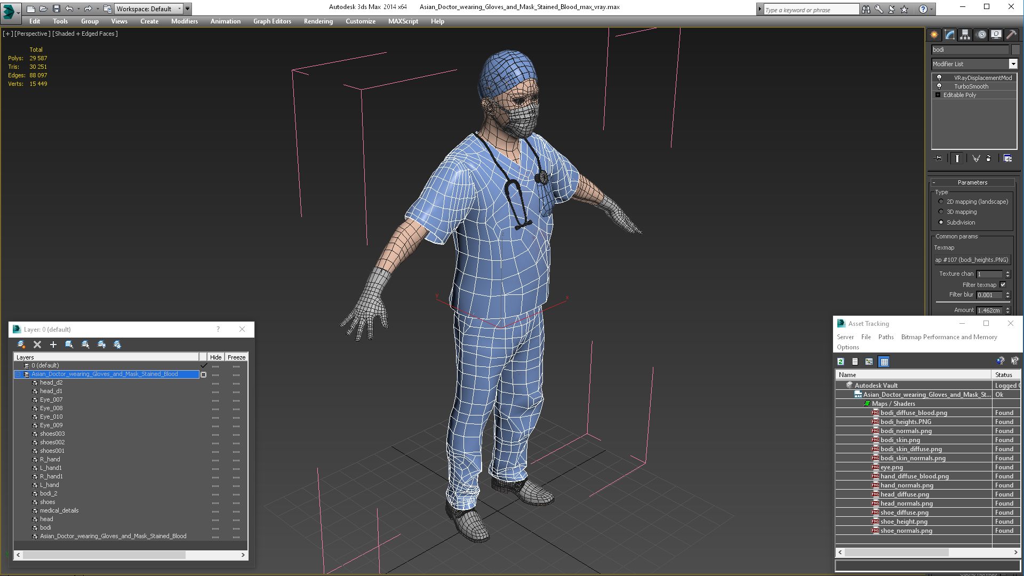Click the object name field bodi
The image size is (1024, 576).
970,50
